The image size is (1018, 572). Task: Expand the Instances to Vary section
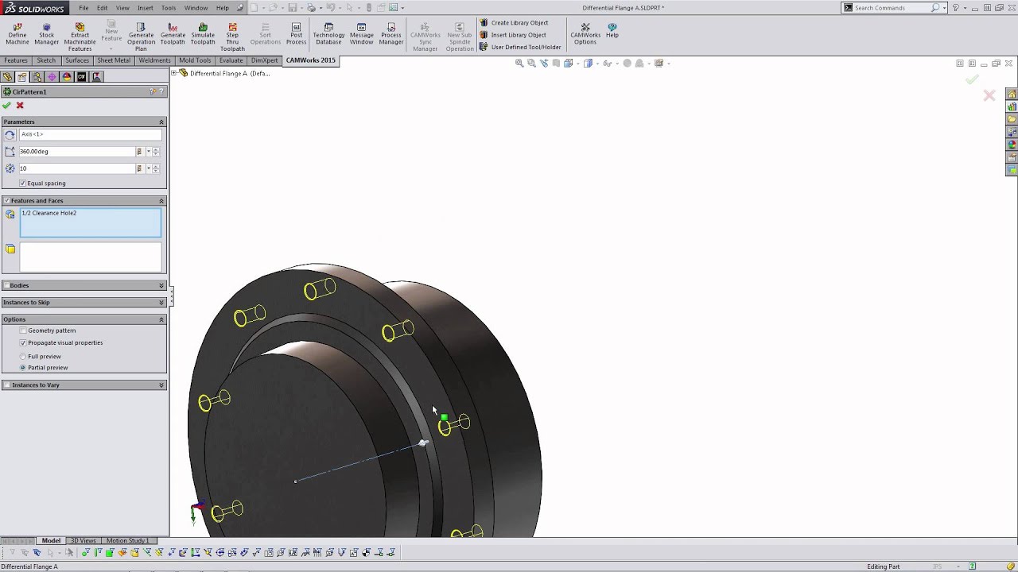pos(161,385)
